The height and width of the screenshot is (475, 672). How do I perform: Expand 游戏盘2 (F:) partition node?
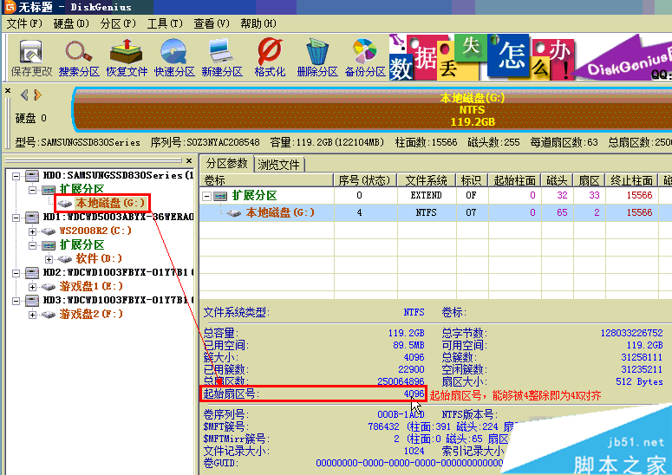(32, 315)
